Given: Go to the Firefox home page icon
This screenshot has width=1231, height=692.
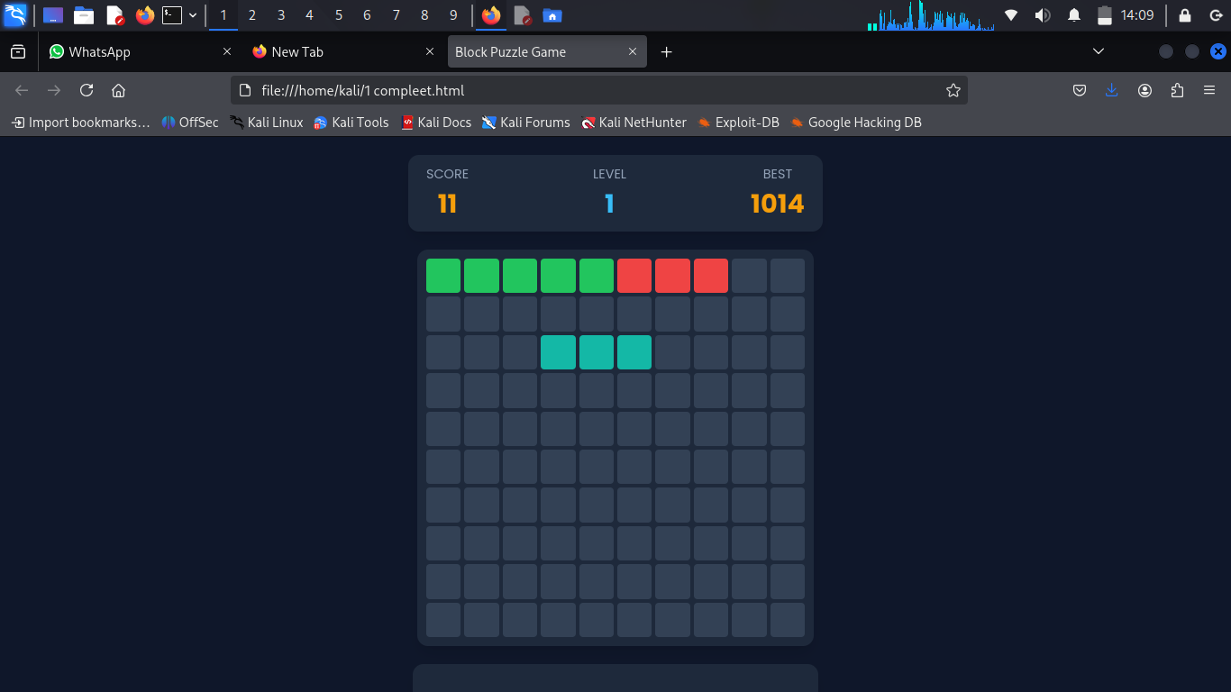Looking at the screenshot, I should click(118, 90).
